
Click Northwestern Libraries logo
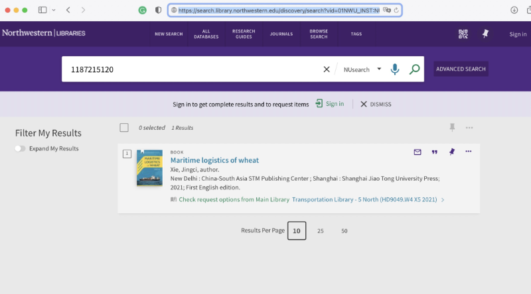click(44, 33)
